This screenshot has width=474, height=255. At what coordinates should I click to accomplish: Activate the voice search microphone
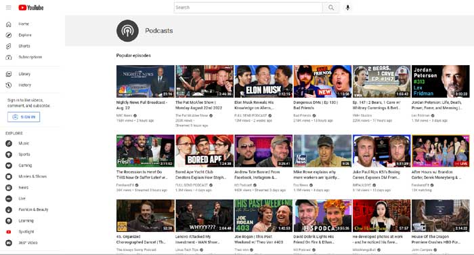347,7
